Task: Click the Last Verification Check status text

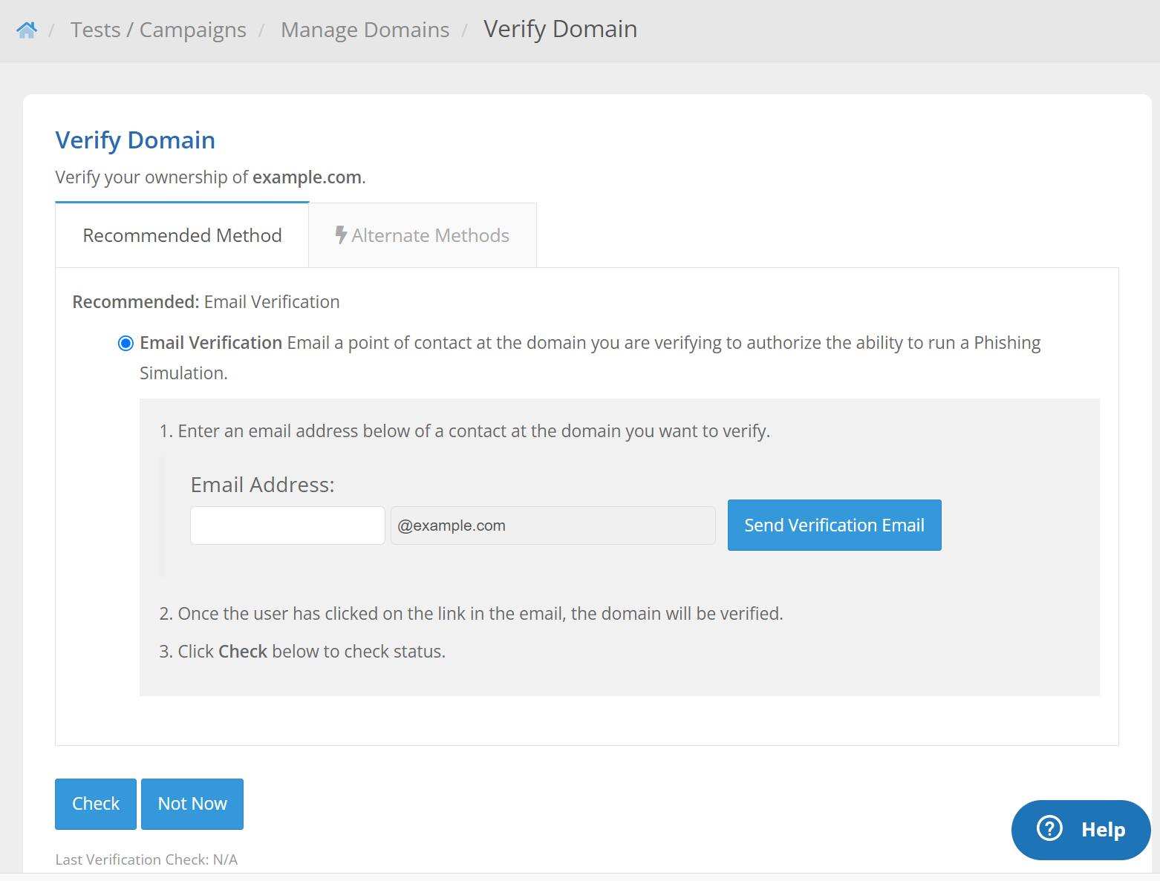Action: pos(146,859)
